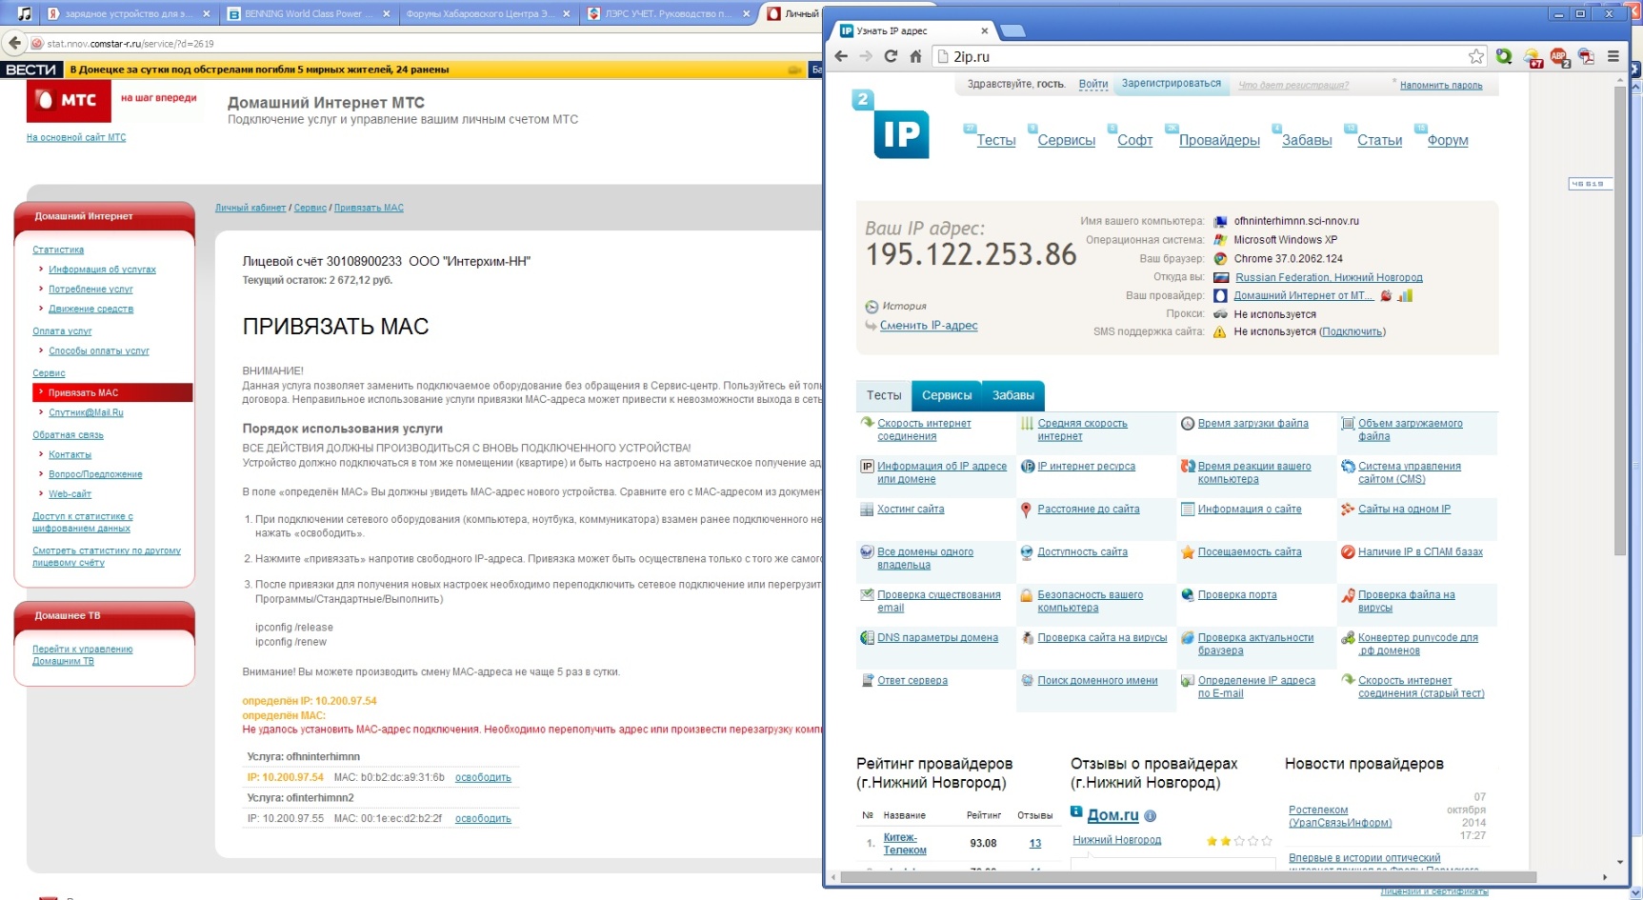The width and height of the screenshot is (1643, 900).
Task: Click the Зарегистрироваться button
Action: 1171,84
